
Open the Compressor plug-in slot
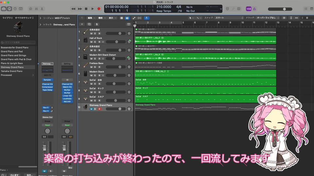tap(47, 87)
